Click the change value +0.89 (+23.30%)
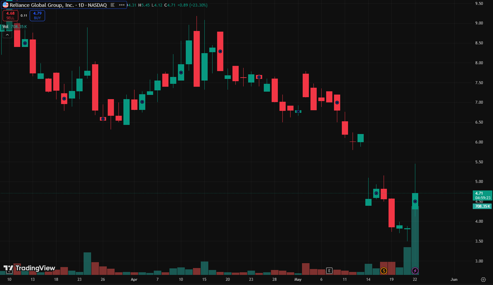Screen dimensions: 493x285 [191, 5]
